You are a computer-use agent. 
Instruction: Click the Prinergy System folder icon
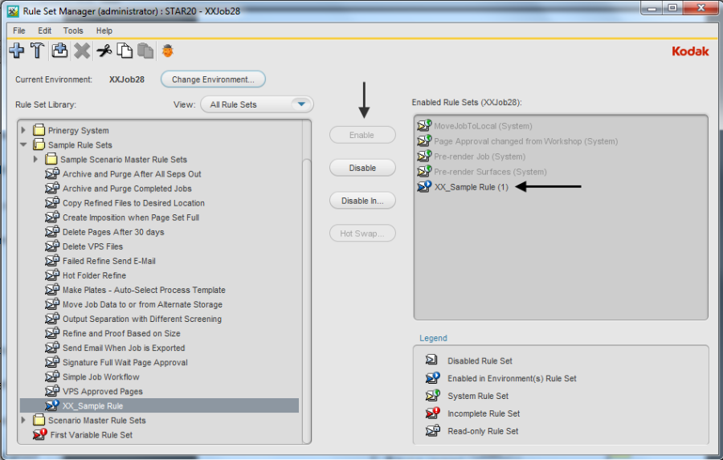(x=39, y=130)
